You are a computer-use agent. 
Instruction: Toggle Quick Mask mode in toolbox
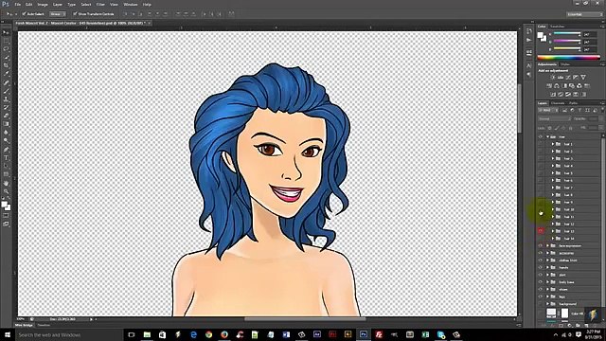point(6,216)
